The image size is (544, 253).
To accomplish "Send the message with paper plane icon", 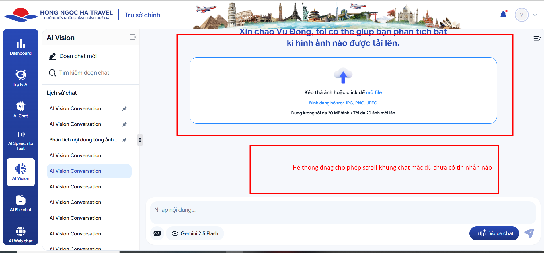I will point(529,233).
